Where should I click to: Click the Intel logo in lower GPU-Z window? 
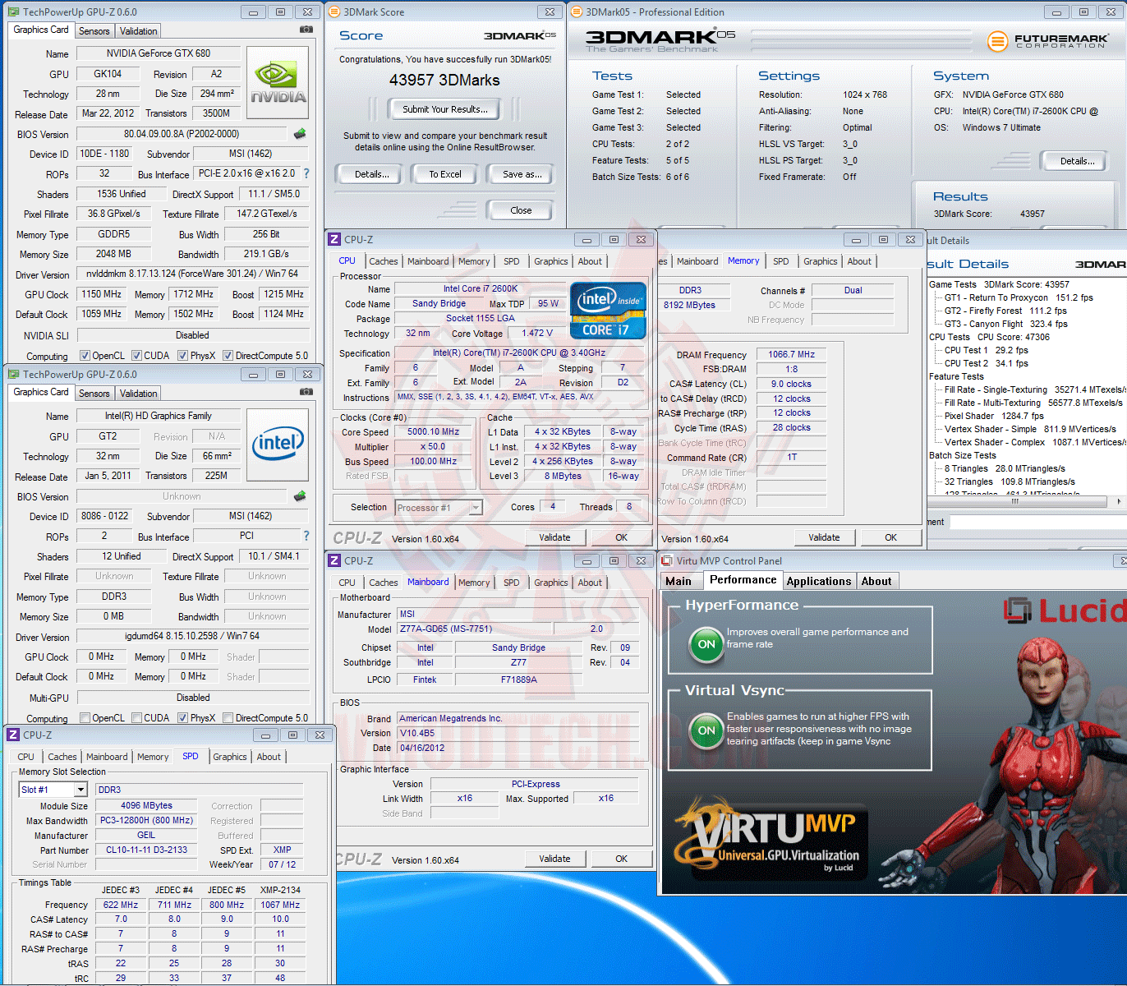(278, 445)
